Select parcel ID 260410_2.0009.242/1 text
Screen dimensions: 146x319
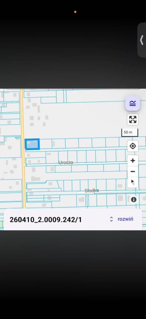coord(46,220)
